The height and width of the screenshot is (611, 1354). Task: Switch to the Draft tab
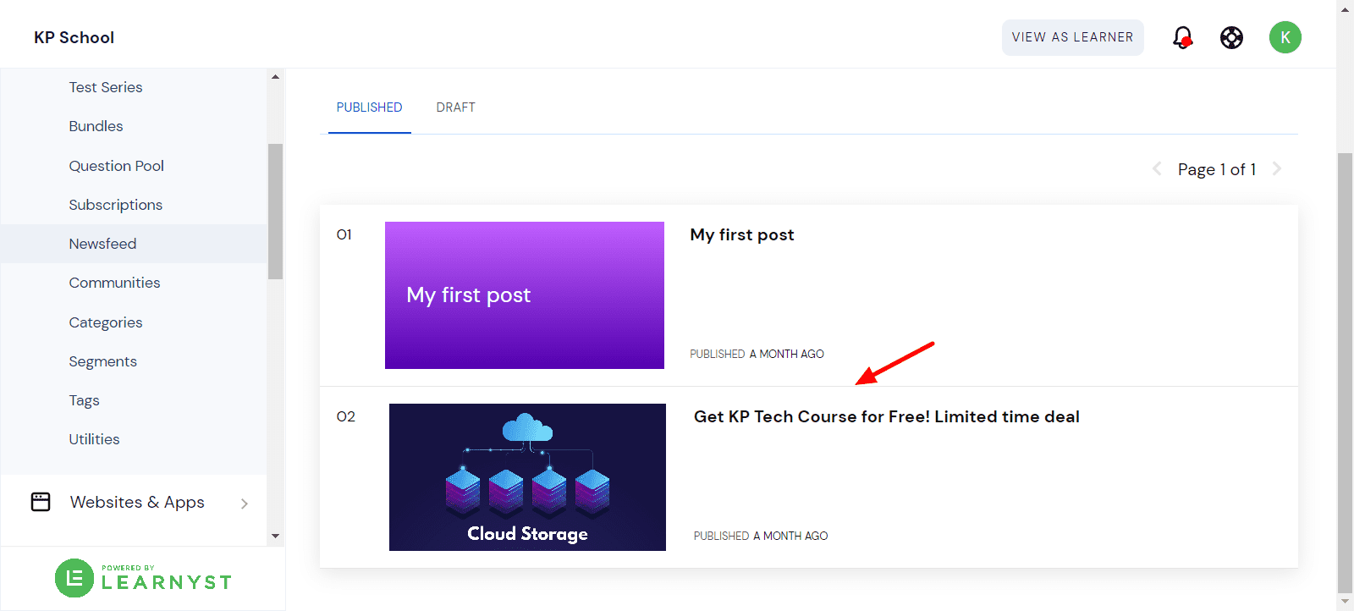(x=455, y=107)
